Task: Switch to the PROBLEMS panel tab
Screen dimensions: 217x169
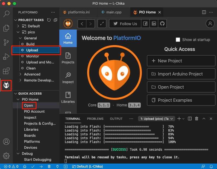Action: coord(95,119)
